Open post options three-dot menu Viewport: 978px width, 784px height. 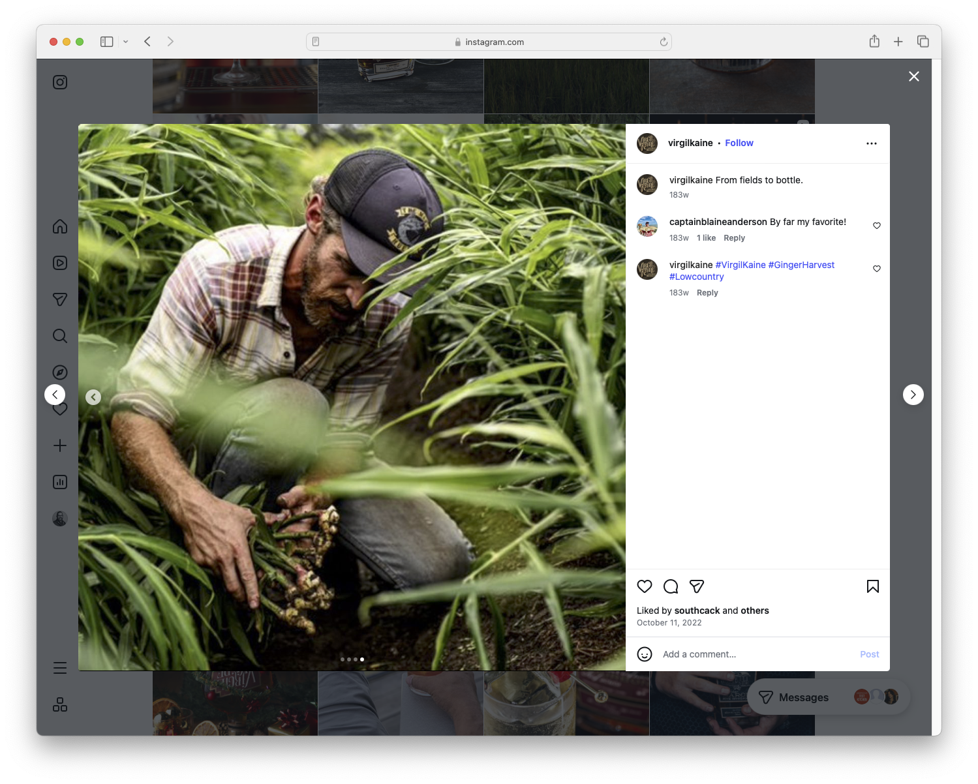[872, 143]
